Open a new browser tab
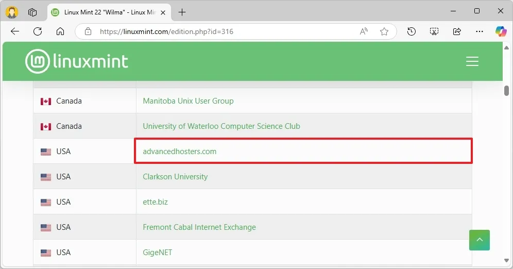Screen dimensions: 513x269 pyautogui.click(x=182, y=12)
